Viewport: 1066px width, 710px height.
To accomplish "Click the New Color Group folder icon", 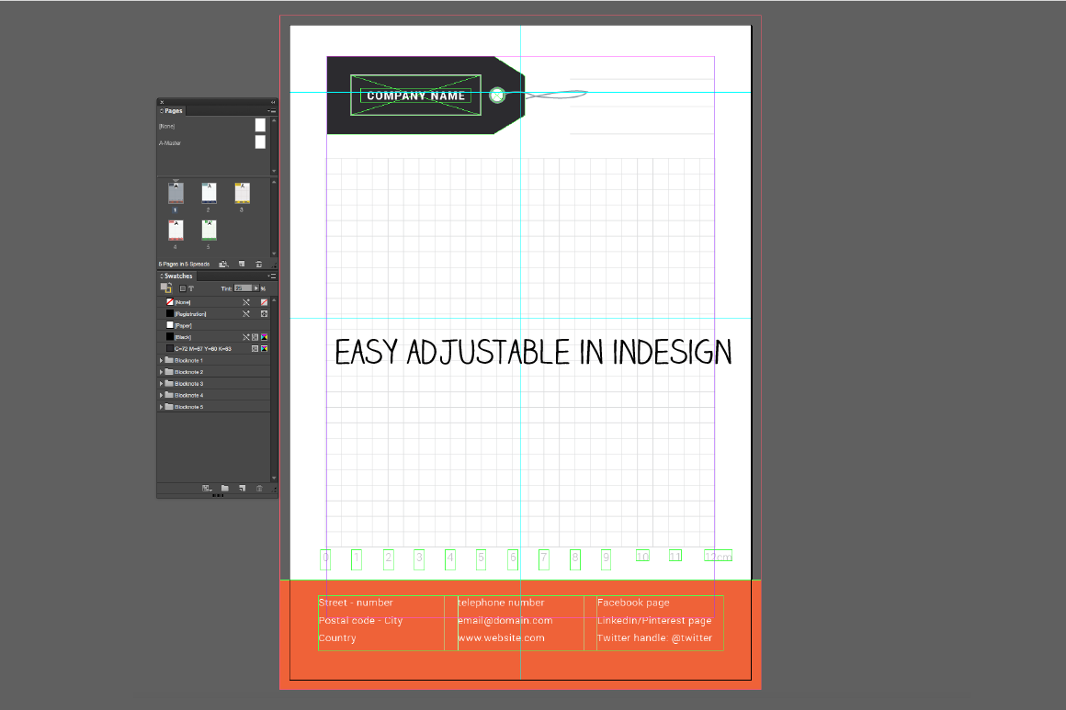I will (224, 489).
